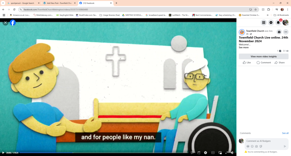Open media controls in Chrome toolbar

pos(277,9)
